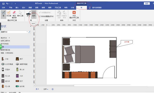Image resolution: width=154 pixels, height=93 pixels.
Task: Switch to the Developer (开发工具) tab
Action: 58,7
